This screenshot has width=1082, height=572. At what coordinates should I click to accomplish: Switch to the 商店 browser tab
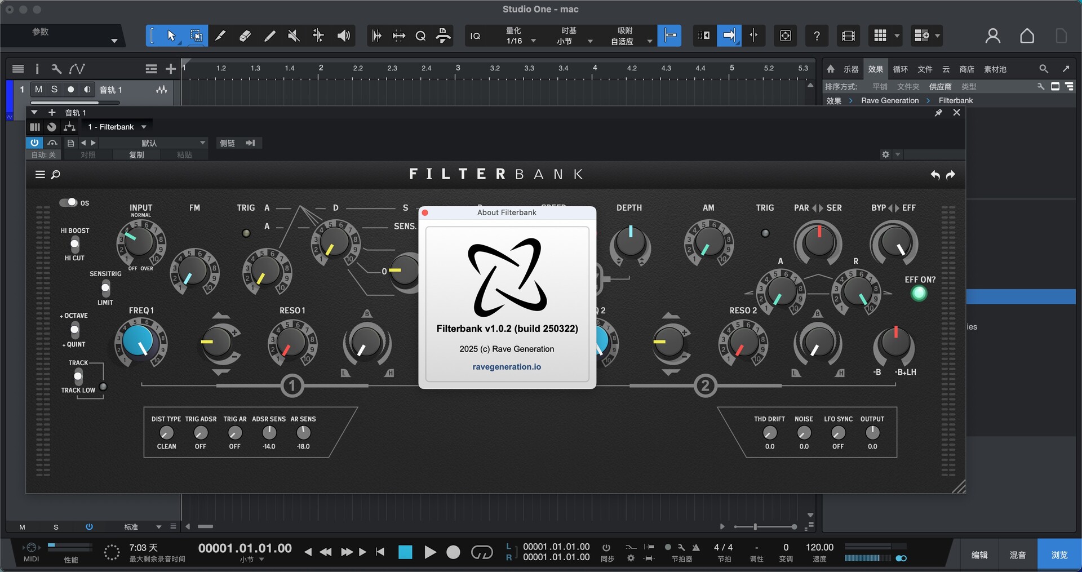click(966, 69)
